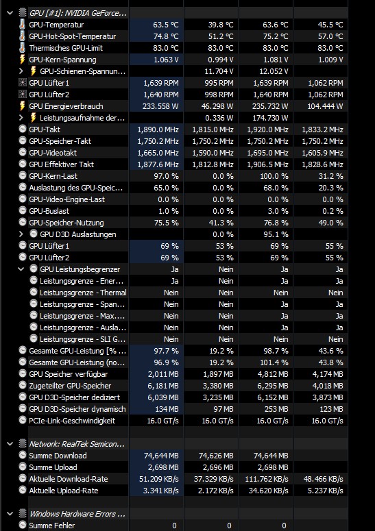Select the GPU-Temperatur sensor row label
Screen dimensions: 375x531
click(56, 25)
